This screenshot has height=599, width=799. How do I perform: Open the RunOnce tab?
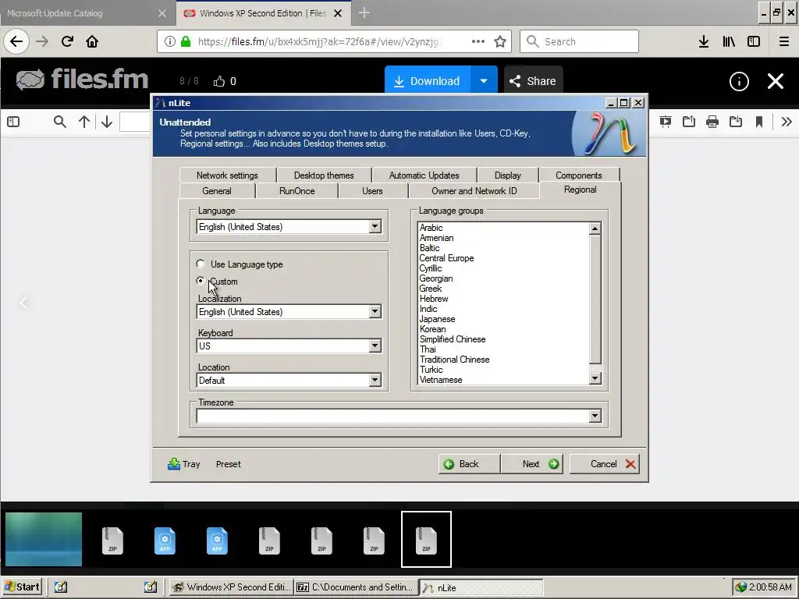coord(297,191)
